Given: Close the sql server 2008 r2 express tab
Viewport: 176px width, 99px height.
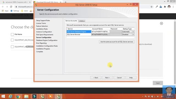Looking at the screenshot, I should pos(30,2).
